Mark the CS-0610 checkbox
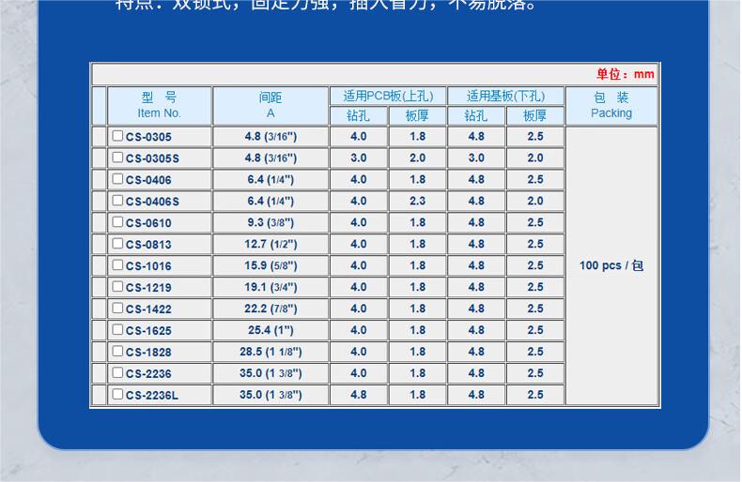This screenshot has height=482, width=742. pos(117,222)
